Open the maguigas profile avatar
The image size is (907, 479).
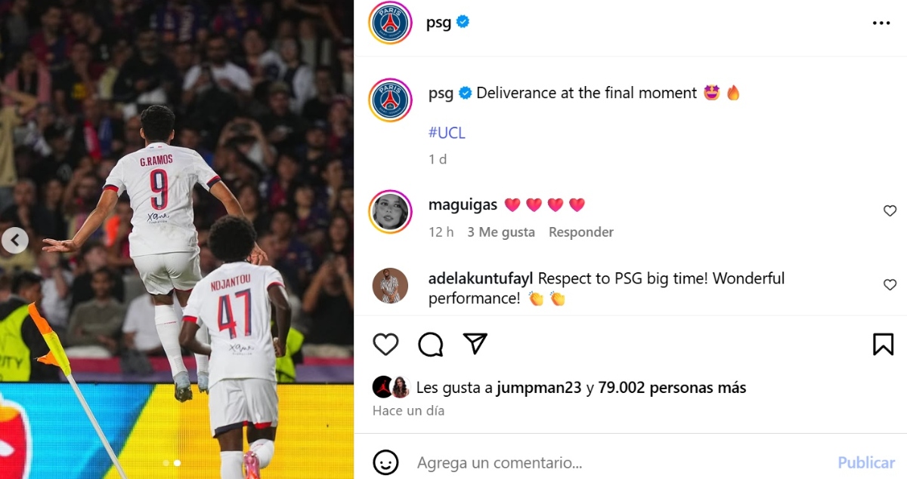pyautogui.click(x=390, y=212)
